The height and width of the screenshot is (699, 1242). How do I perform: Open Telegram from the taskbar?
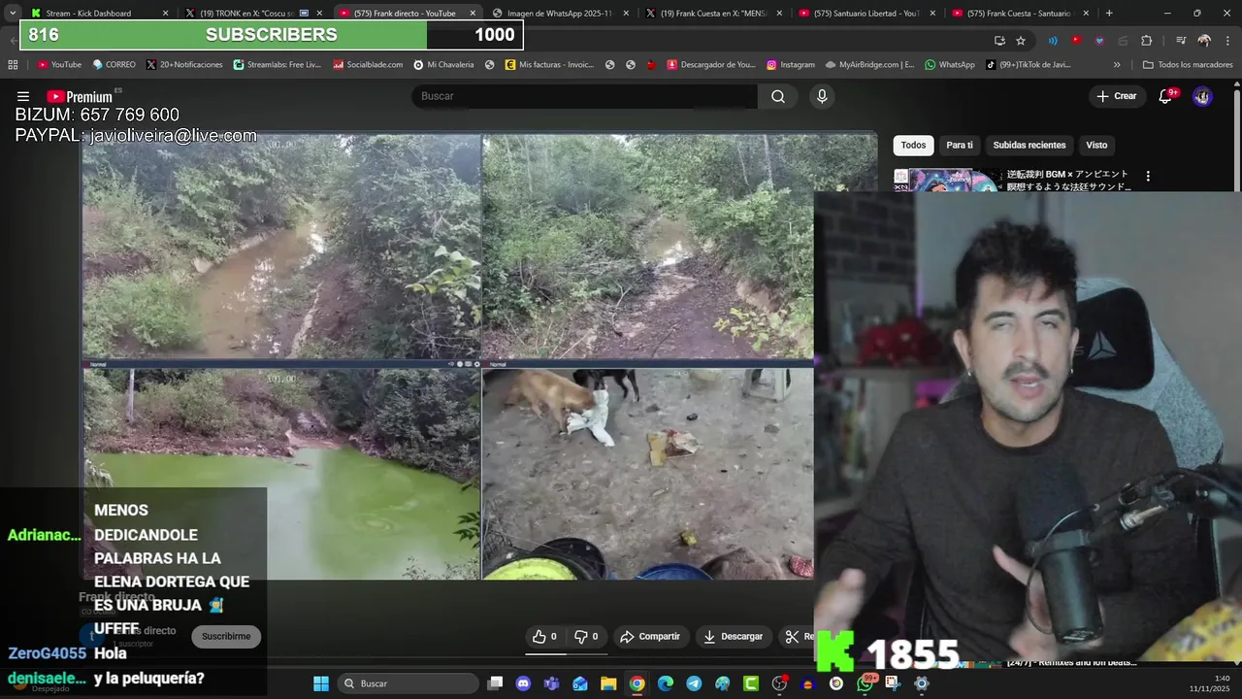point(694,683)
